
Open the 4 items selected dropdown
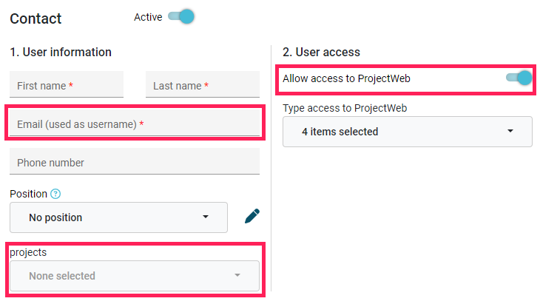[x=408, y=132]
